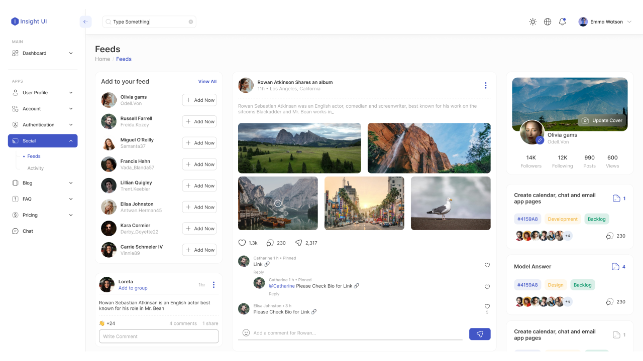Image resolution: width=643 pixels, height=361 pixels.
Task: Open the emoji picker in the comment bar
Action: point(246,332)
